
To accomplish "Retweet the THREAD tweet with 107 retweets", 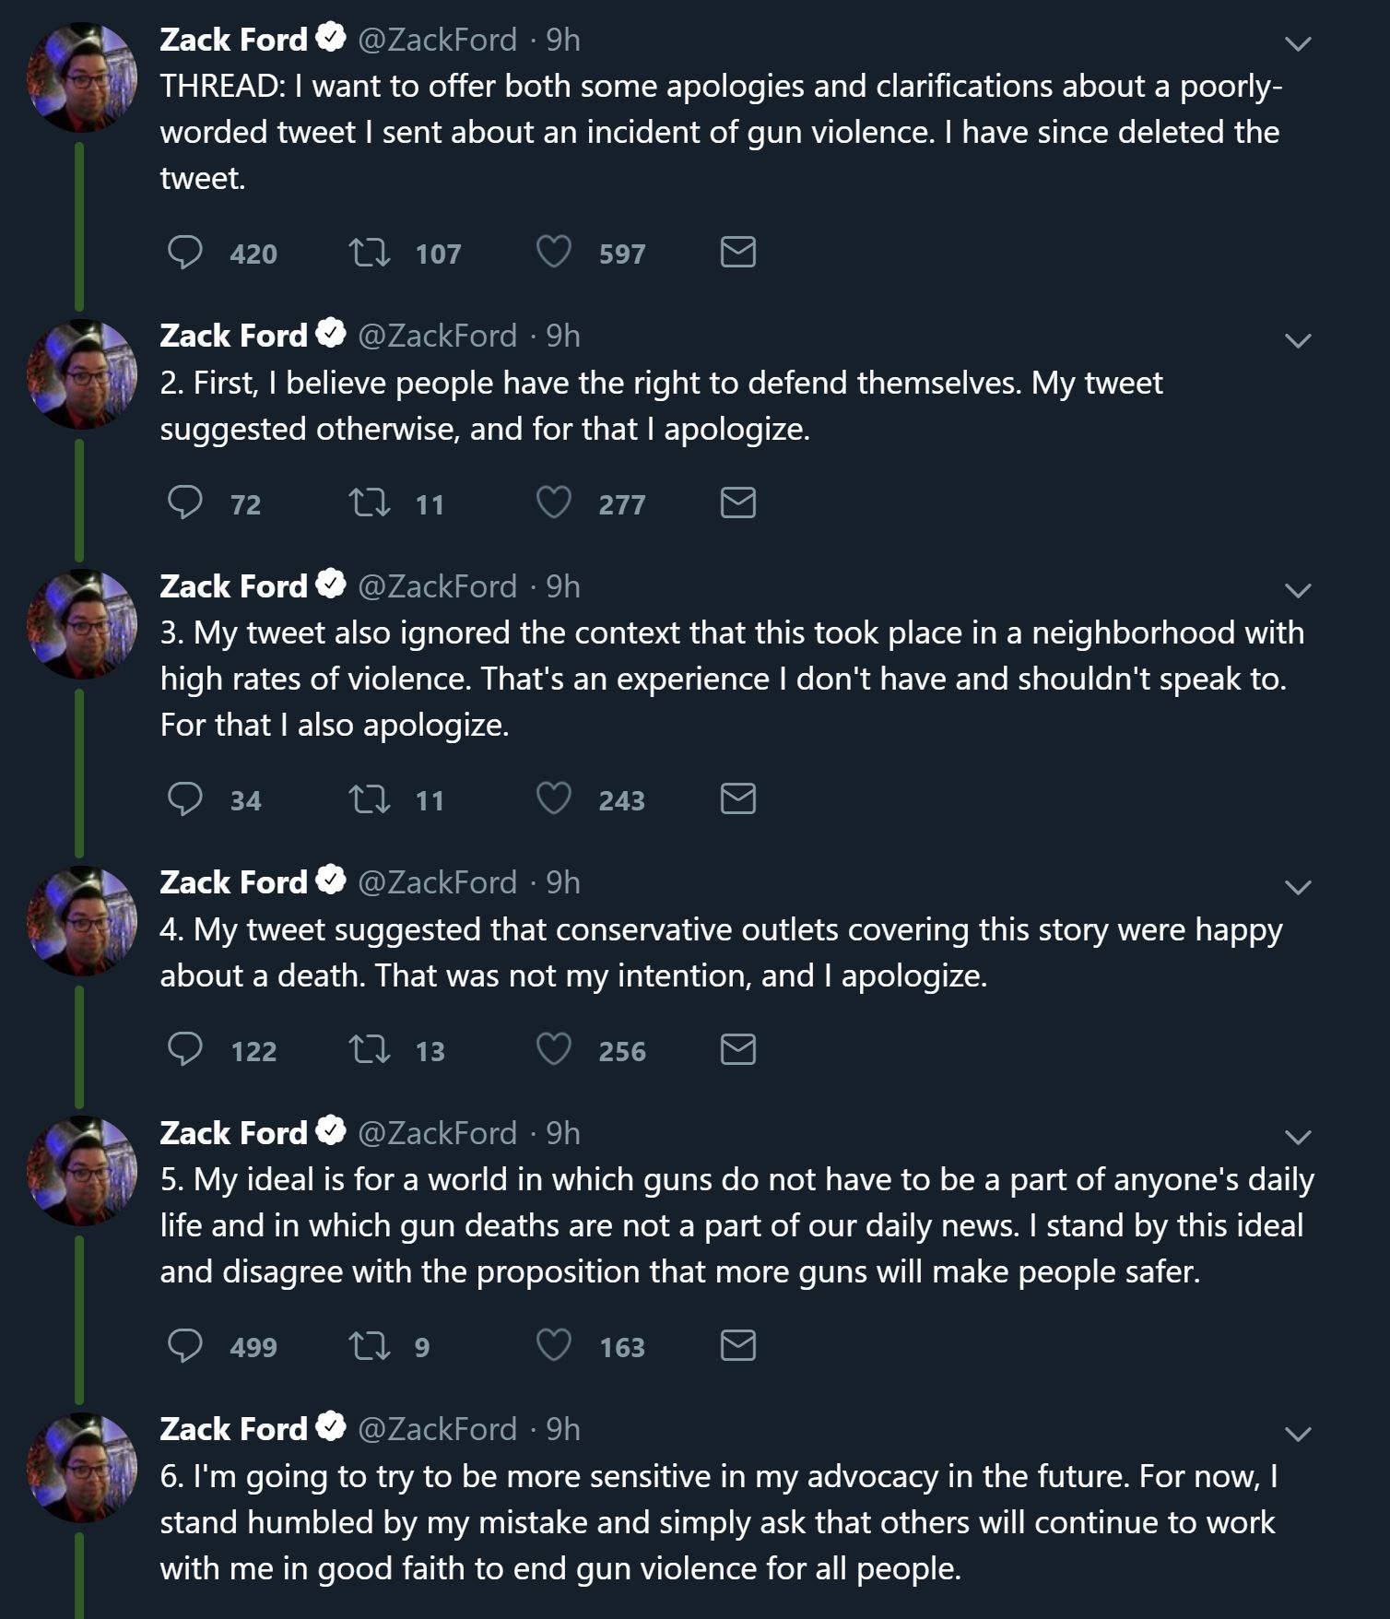I will (370, 252).
